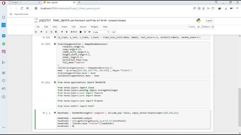Run cell 11 with its run-cell marker
This screenshot has height=135, width=241.
point(55,82)
